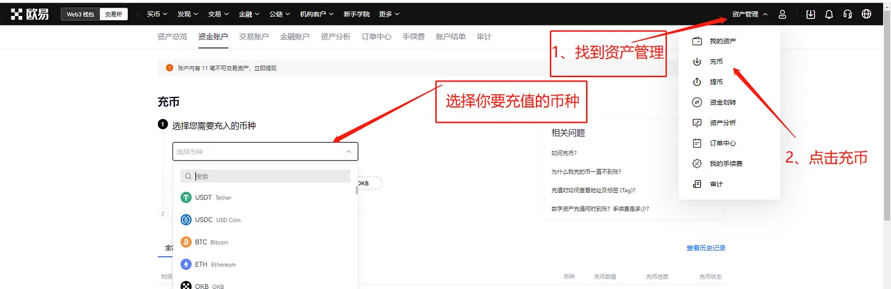Click the 我的手续费 fee icon
891x289 pixels.
[697, 164]
